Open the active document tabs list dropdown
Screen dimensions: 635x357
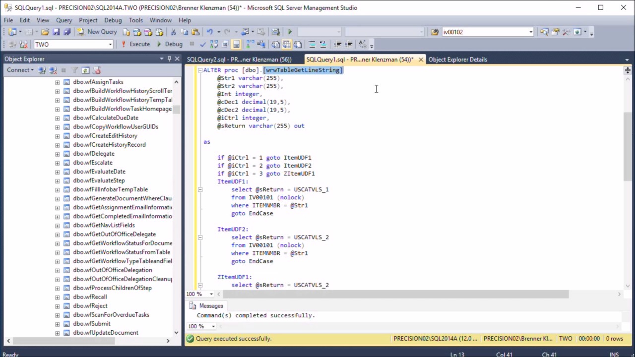click(x=627, y=59)
